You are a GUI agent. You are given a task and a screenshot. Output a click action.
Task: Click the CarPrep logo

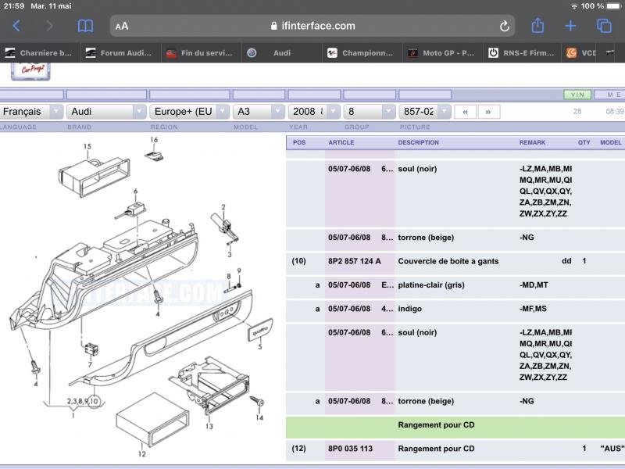(x=30, y=71)
